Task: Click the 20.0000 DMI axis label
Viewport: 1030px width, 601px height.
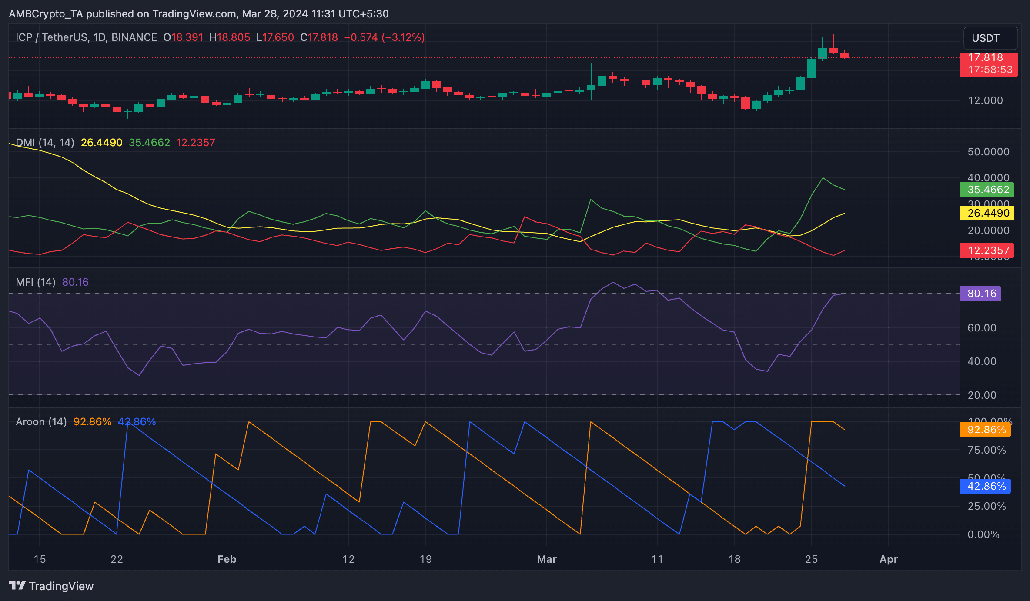Action: coord(988,230)
